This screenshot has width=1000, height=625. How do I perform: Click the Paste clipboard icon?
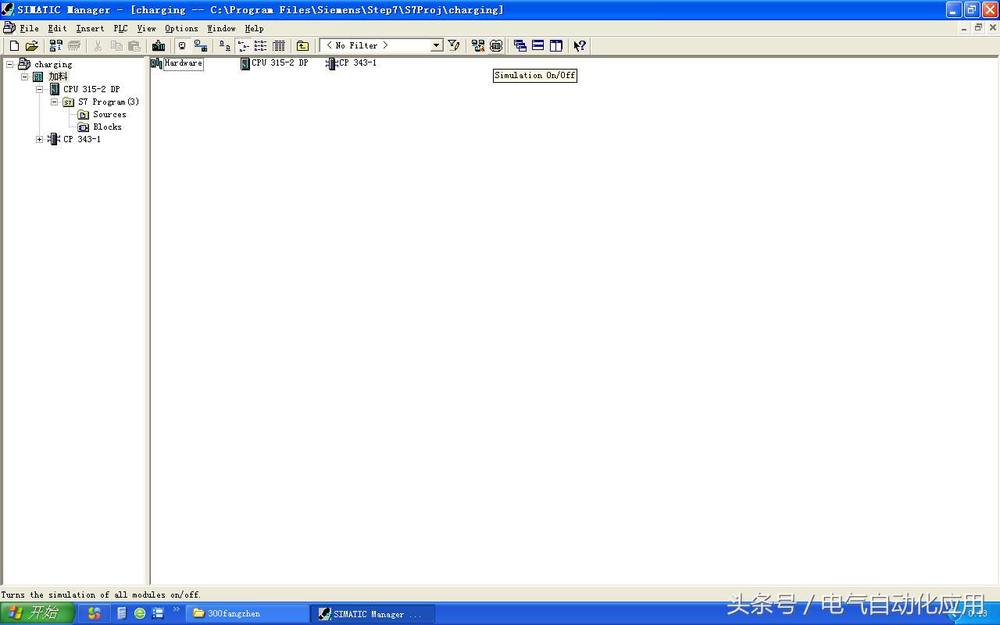click(x=134, y=46)
